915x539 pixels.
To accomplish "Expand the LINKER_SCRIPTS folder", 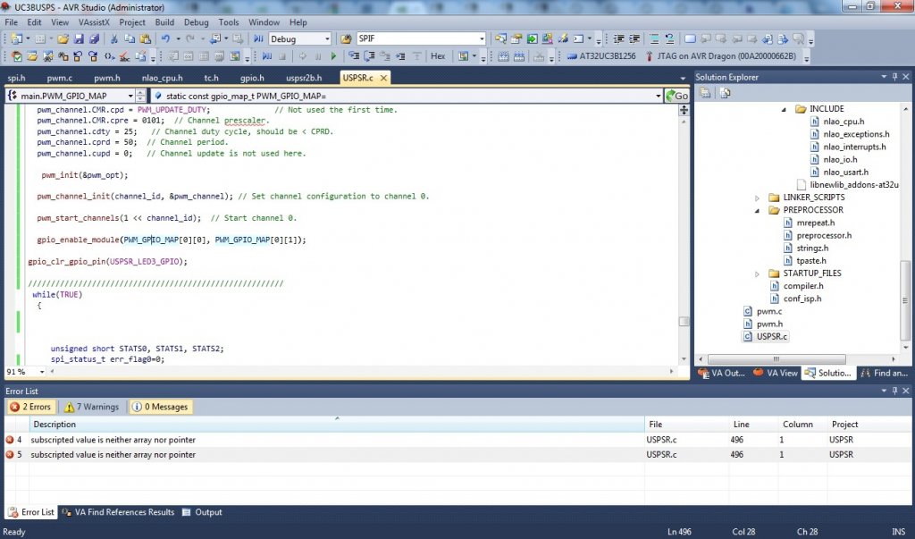I will click(x=757, y=198).
